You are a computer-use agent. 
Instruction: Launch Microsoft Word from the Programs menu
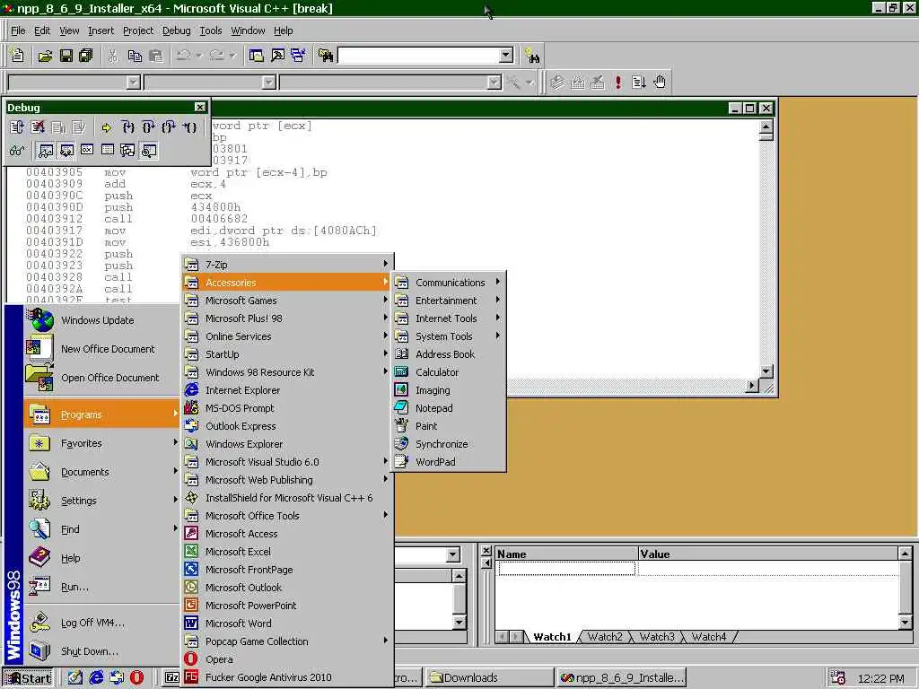tap(287, 623)
